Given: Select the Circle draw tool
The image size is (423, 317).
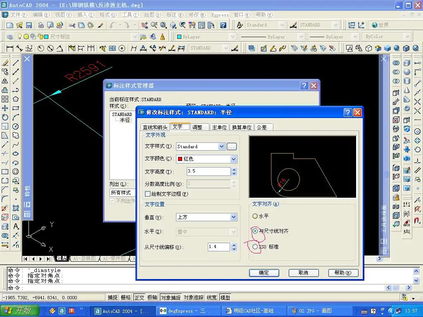Looking at the screenshot, I should [16, 126].
